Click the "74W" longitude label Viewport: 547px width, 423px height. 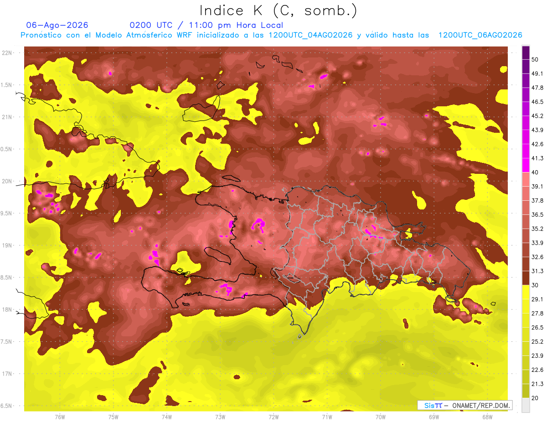click(167, 417)
